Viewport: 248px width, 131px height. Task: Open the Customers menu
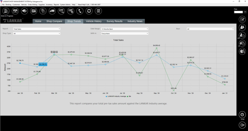[x=16, y=5]
